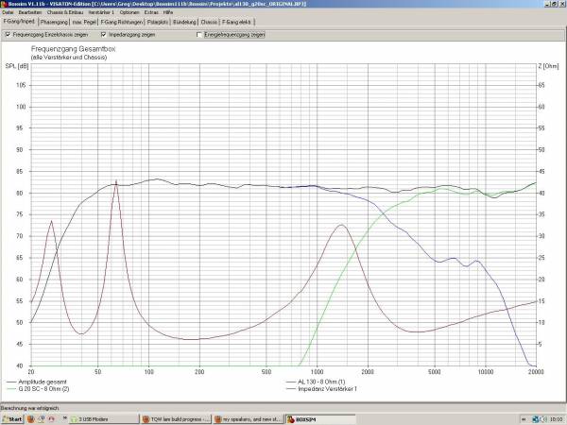Select the F-Gang/Imped. tab
This screenshot has height=425, width=567.
pos(19,22)
